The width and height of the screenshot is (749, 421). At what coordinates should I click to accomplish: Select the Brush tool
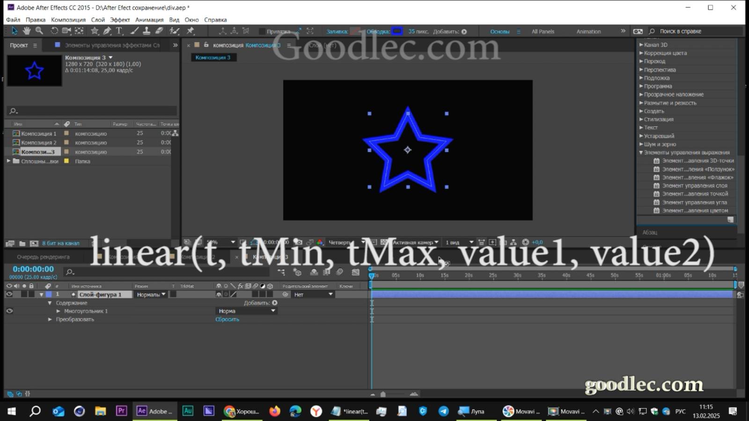pos(134,31)
